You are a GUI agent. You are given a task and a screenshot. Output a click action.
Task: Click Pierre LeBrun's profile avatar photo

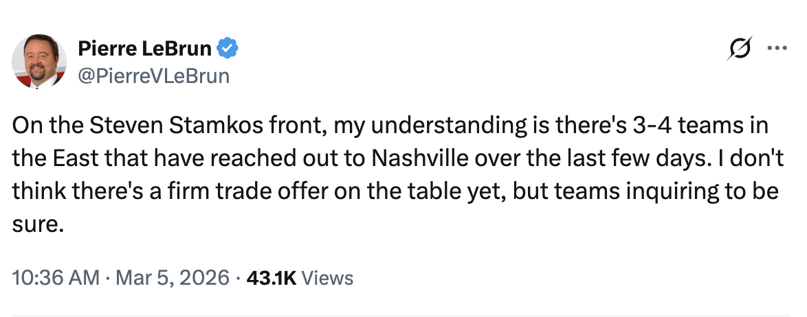pos(39,62)
